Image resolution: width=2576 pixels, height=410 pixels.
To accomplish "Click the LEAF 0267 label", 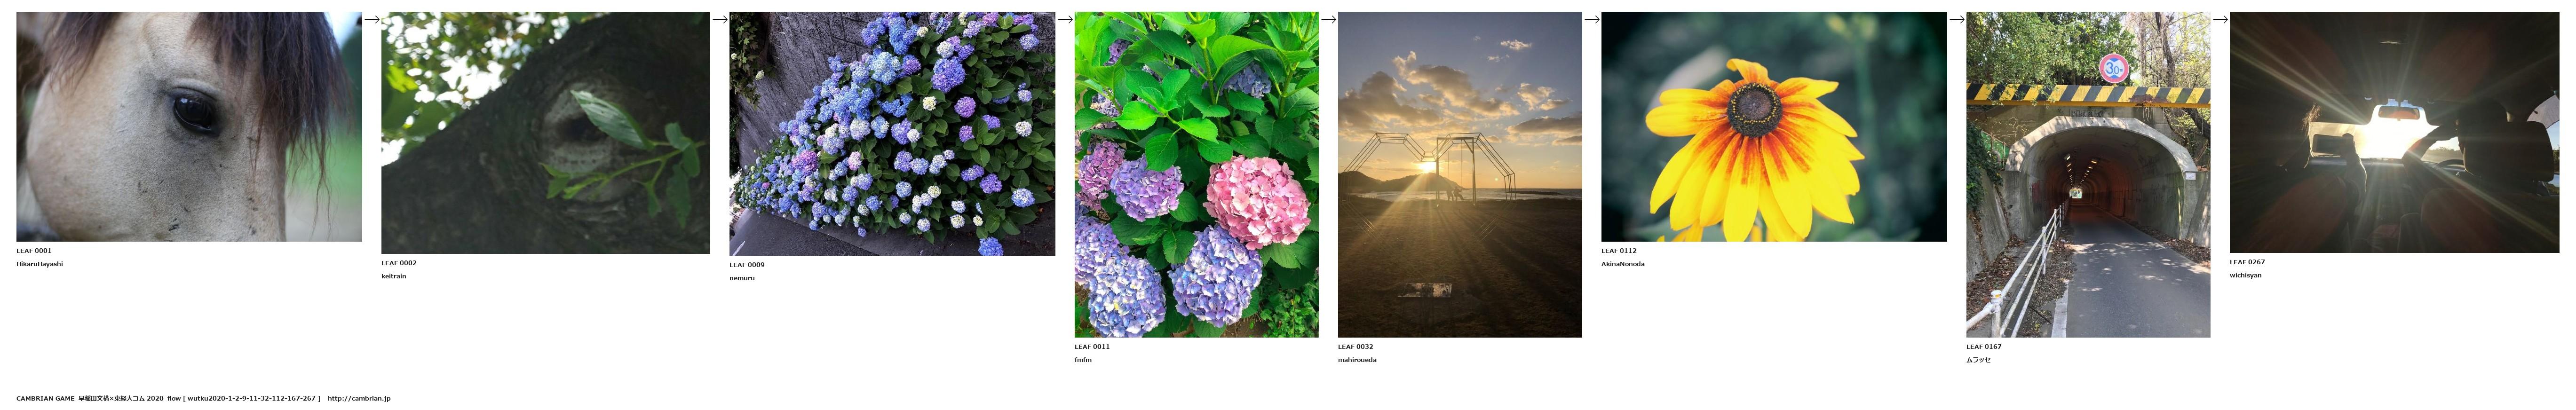I will coord(2247,262).
